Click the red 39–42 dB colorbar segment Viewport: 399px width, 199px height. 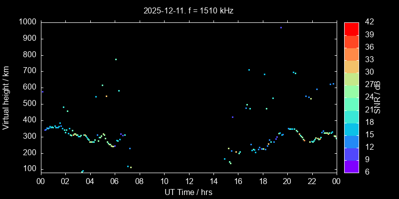pyautogui.click(x=351, y=29)
